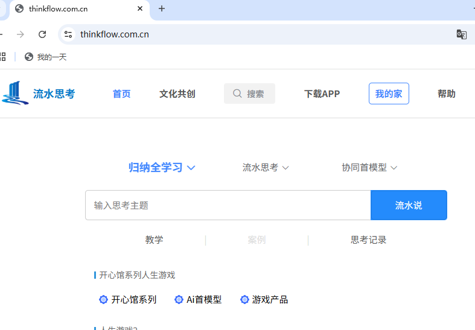
Task: Click the 流水说 button
Action: [x=409, y=205]
